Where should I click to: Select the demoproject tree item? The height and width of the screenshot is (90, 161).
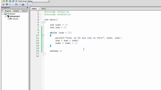click(x=15, y=16)
